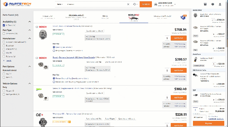Click the orange Search button
Viewport: 228px width, 127px height.
coord(146,4)
